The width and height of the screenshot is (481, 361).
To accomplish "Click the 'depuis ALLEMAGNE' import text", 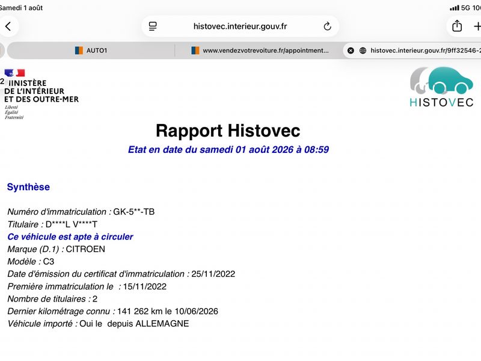I will tap(148, 324).
